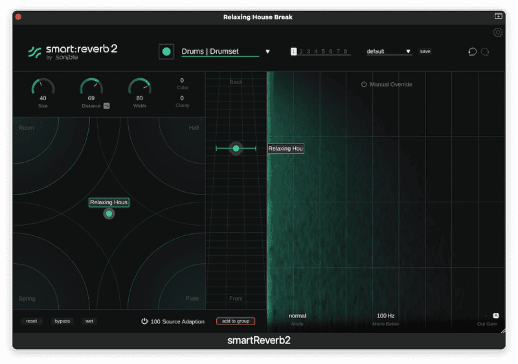This screenshot has height=364, width=518.
Task: Select state slot 7
Action: [x=338, y=52]
